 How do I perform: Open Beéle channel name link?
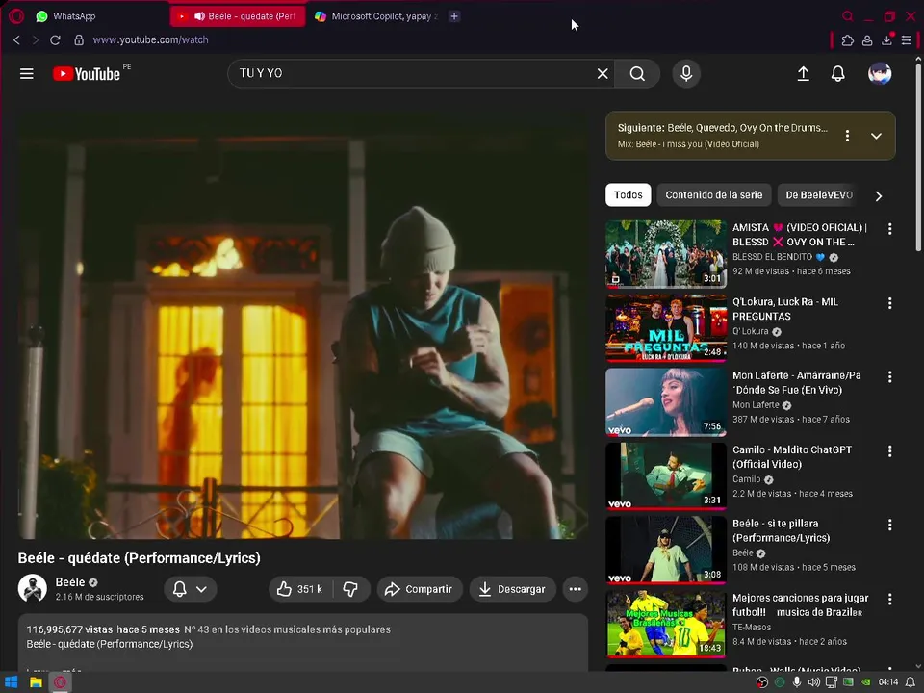click(70, 581)
